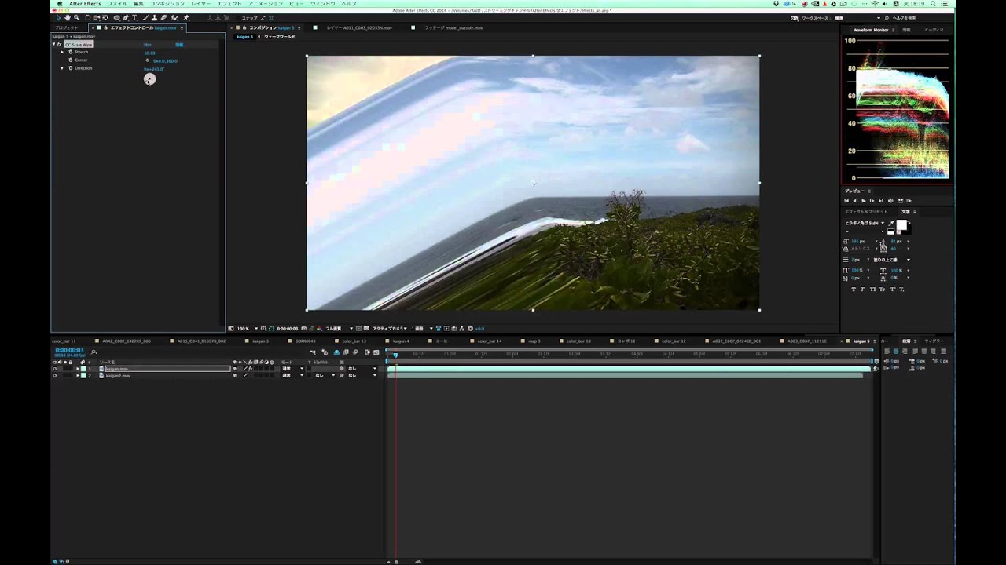Viewport: 1006px width, 565px height.
Task: Toggle audio mute in Preview panel
Action: click(890, 201)
